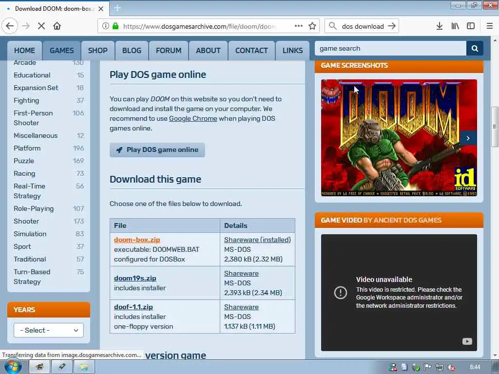Click the network tray icon
This screenshot has width=499, height=374.
coord(440,367)
